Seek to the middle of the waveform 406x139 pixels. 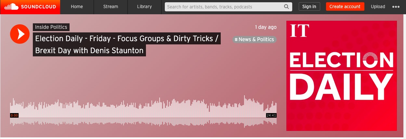[143, 112]
